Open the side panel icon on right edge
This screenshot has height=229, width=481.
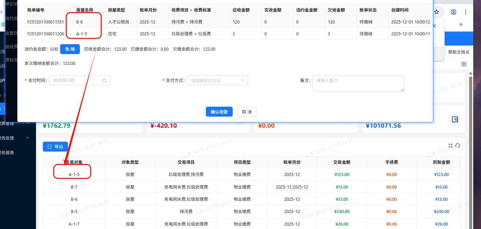tap(455, 120)
